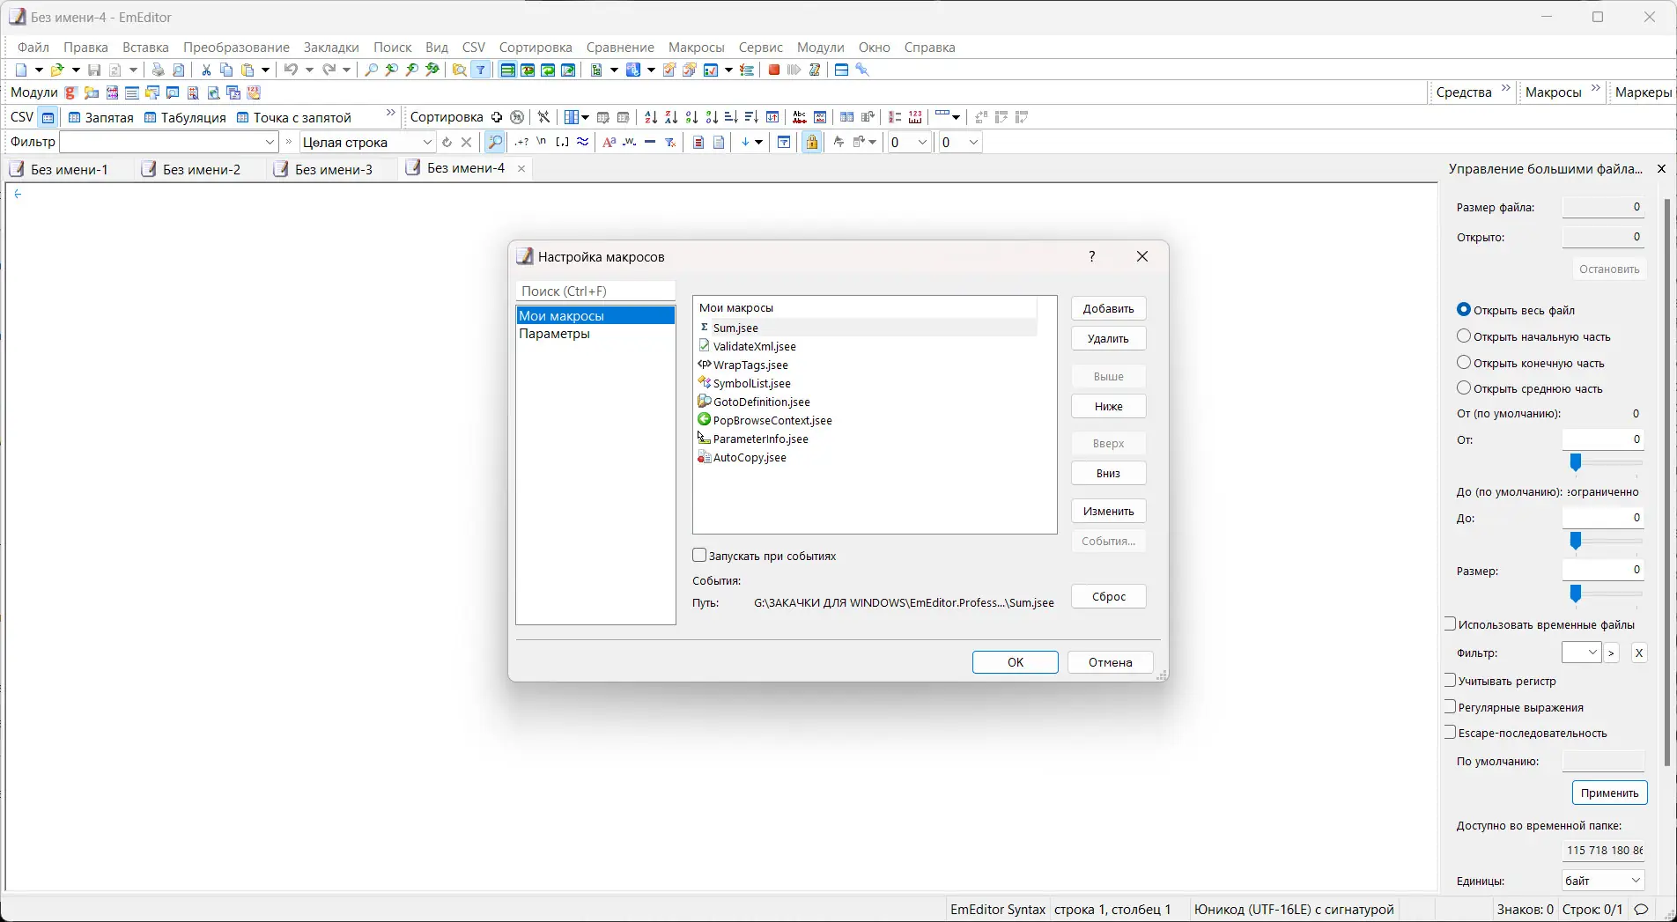
Task: Click the CSV table mode icon next to CSV
Action: 48,117
